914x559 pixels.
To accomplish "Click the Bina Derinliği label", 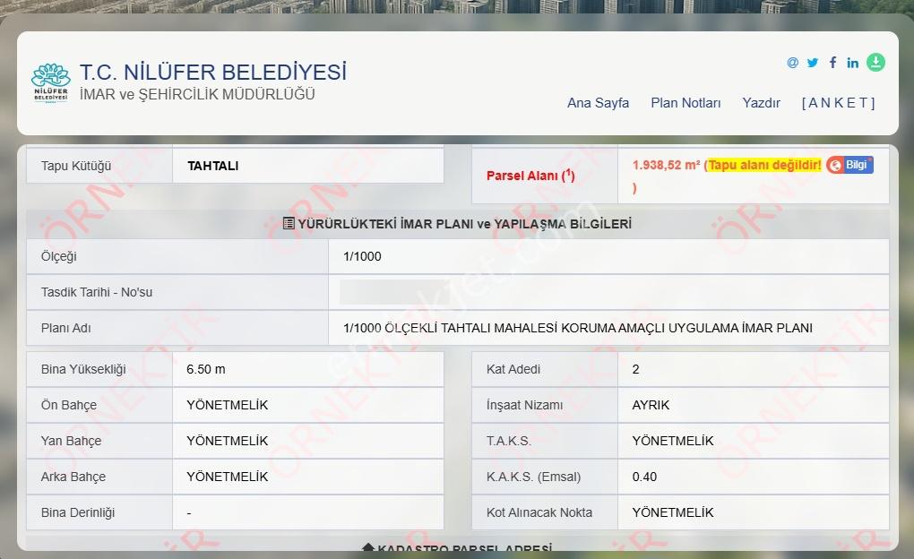I will (78, 512).
